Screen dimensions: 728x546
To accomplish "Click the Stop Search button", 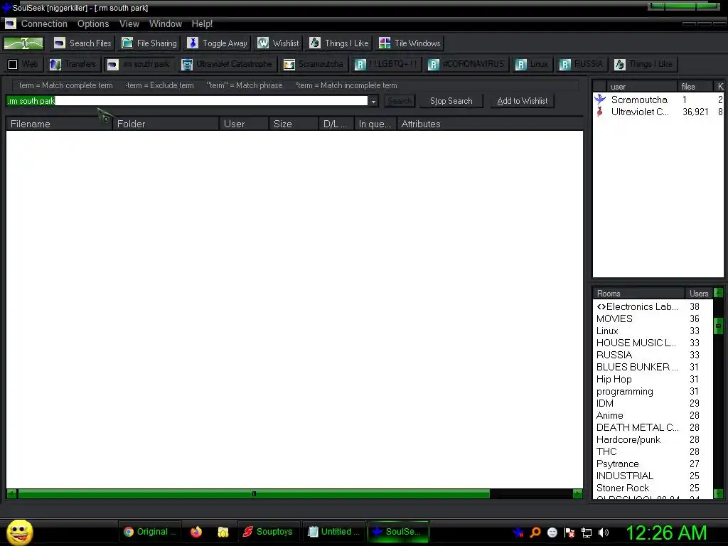I will pyautogui.click(x=451, y=101).
